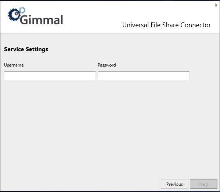This screenshot has height=192, width=220.
Task: Click the Username label text
Action: click(14, 65)
